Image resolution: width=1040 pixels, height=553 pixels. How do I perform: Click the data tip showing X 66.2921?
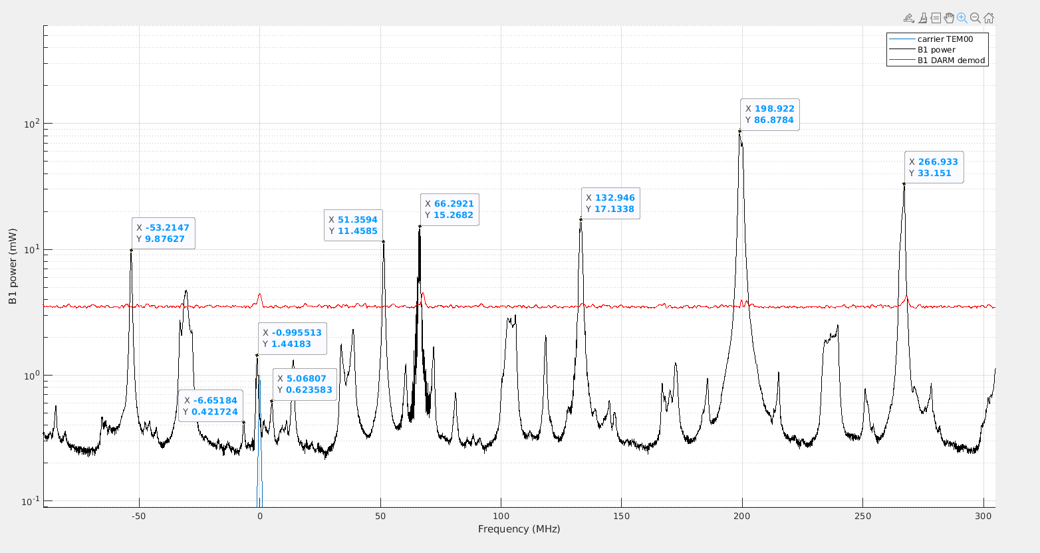(x=450, y=209)
